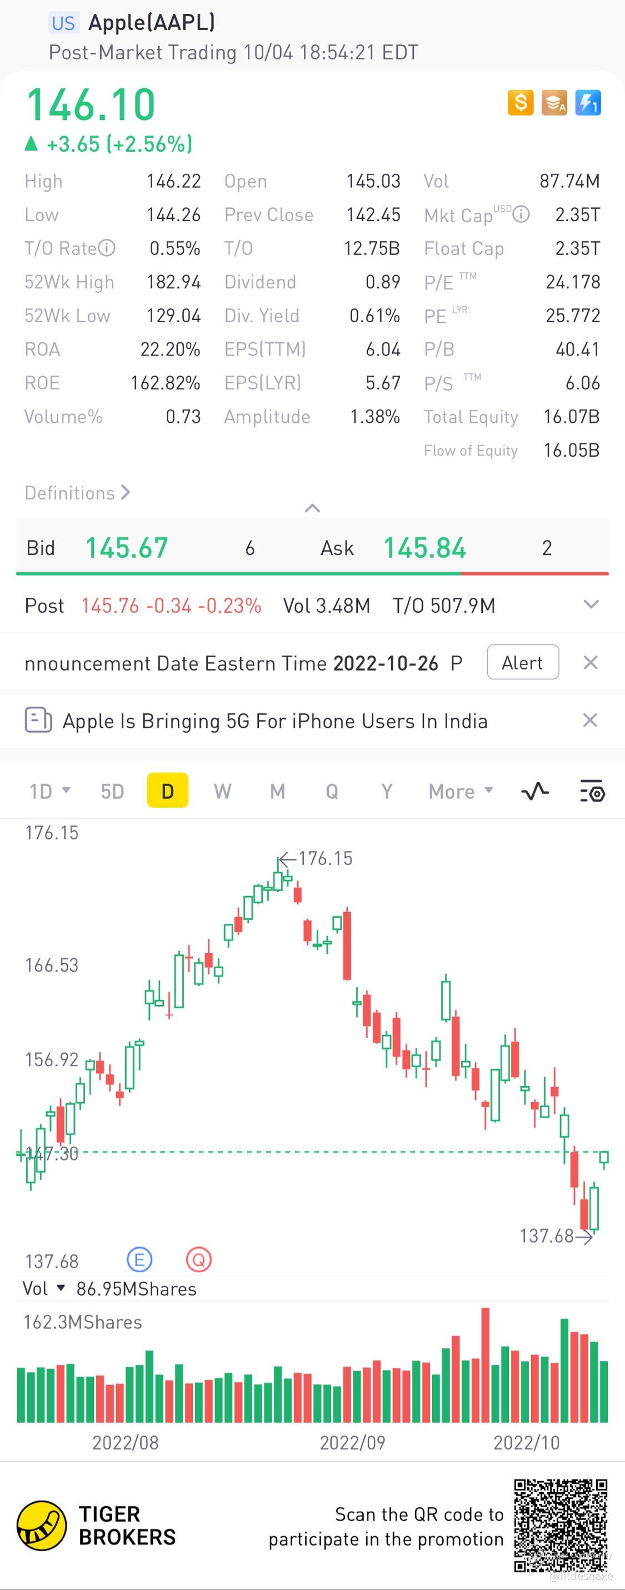Click the T/O Rate info icon
The width and height of the screenshot is (625, 1590).
(x=107, y=248)
